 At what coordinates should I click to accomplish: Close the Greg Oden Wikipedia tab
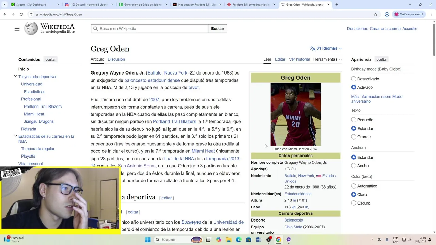click(328, 5)
